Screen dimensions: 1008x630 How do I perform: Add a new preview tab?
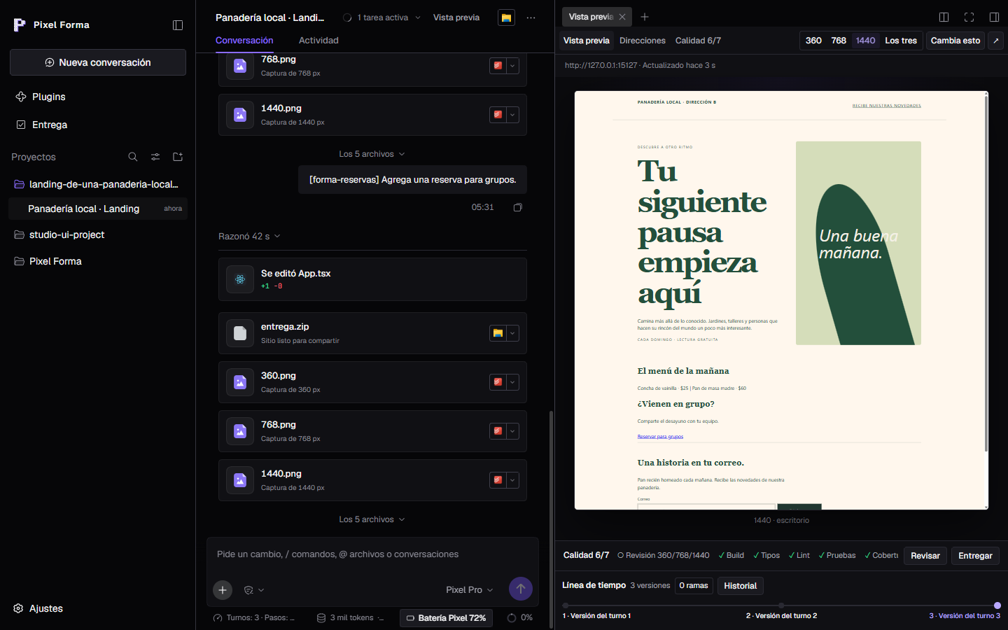click(x=645, y=17)
